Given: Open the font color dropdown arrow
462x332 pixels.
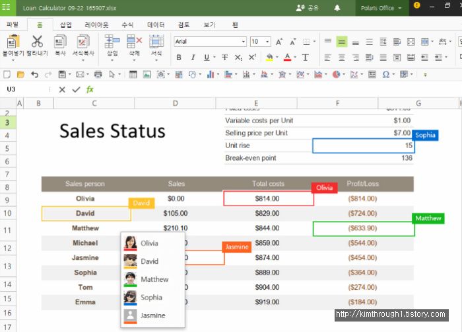Looking at the screenshot, I should tap(295, 57).
